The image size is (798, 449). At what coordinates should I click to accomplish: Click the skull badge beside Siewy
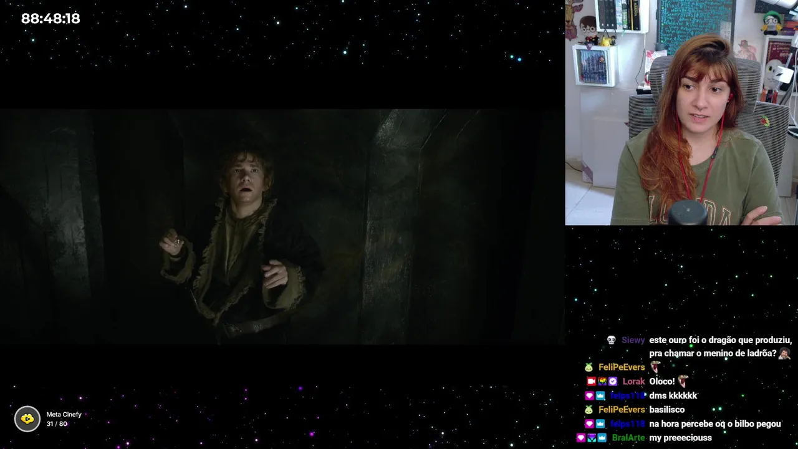click(611, 340)
